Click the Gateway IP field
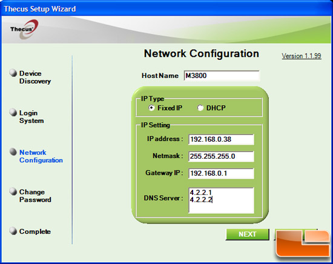Image resolution: width=333 pixels, height=264 pixels. [221, 173]
